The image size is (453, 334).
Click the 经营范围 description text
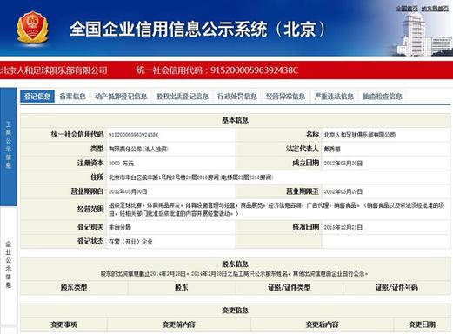tap(276, 210)
